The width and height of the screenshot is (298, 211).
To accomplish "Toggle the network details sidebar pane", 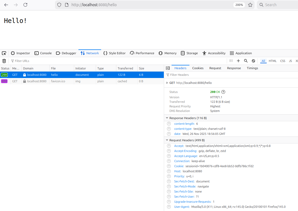I will click(x=168, y=68).
